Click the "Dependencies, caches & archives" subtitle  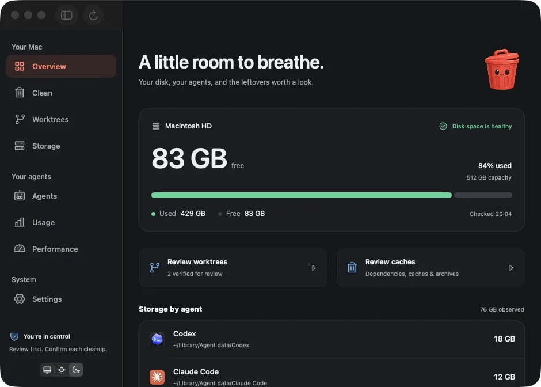coord(412,274)
